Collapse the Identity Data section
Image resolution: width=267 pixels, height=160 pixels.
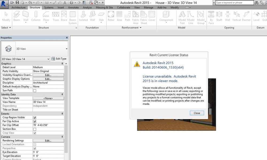coord(62,94)
